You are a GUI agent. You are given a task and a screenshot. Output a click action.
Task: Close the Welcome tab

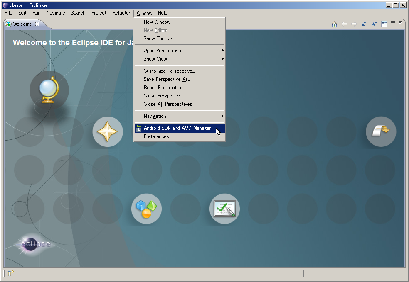coord(37,24)
